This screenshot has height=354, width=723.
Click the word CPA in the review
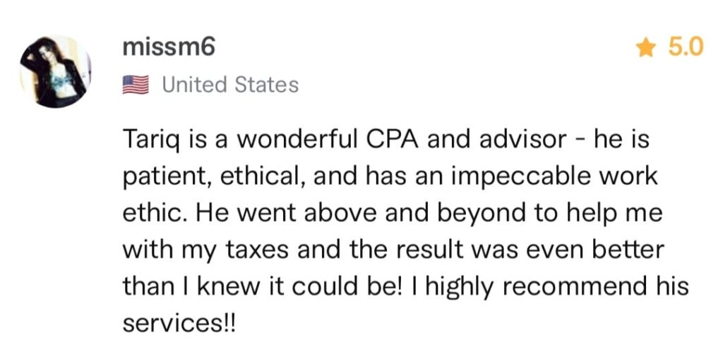pyautogui.click(x=393, y=140)
